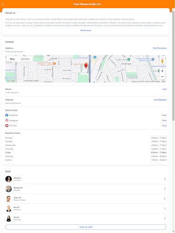The image size is (175, 233).
Task: Switch map to Map view
Action: [12, 59]
